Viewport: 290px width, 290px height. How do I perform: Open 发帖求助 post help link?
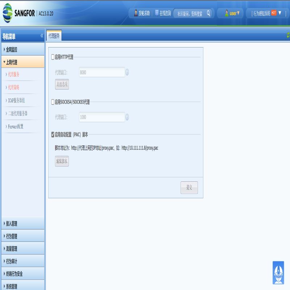pyautogui.click(x=142, y=13)
